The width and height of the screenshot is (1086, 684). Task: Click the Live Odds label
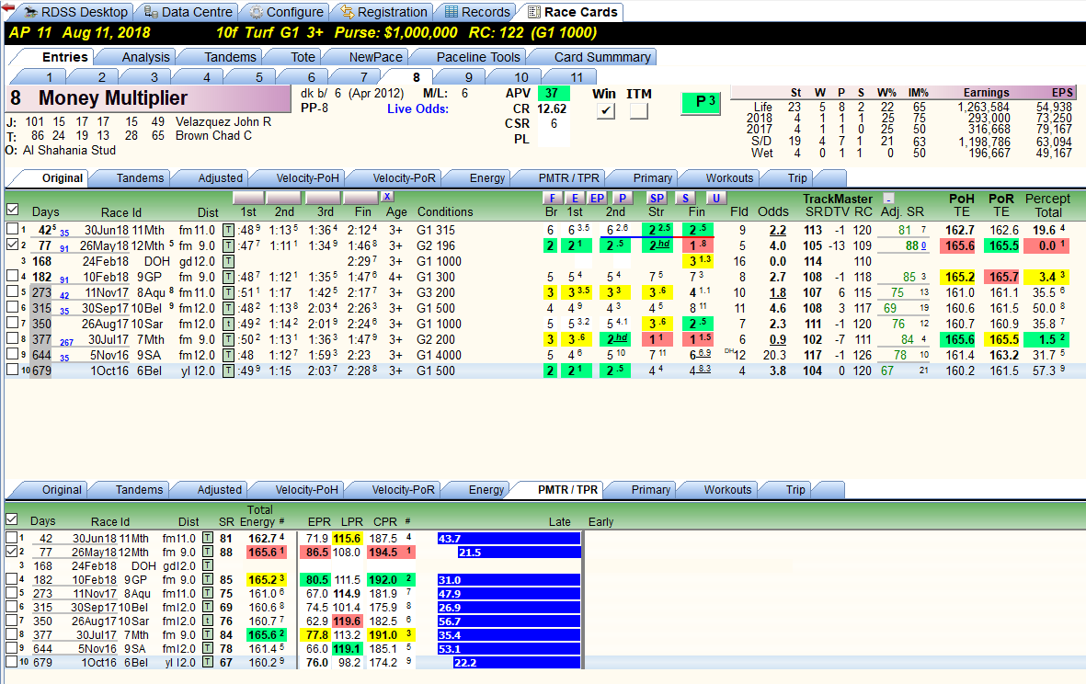point(417,108)
